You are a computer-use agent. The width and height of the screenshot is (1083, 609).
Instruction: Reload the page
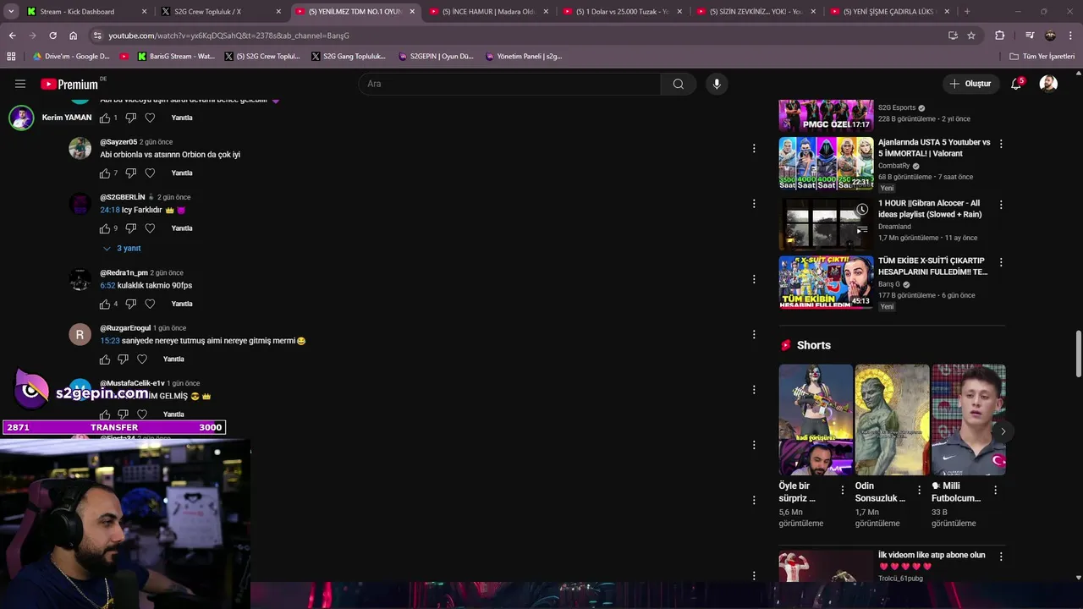[x=52, y=36]
